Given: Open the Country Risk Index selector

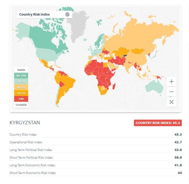Looking at the screenshot, I should coord(35,14).
